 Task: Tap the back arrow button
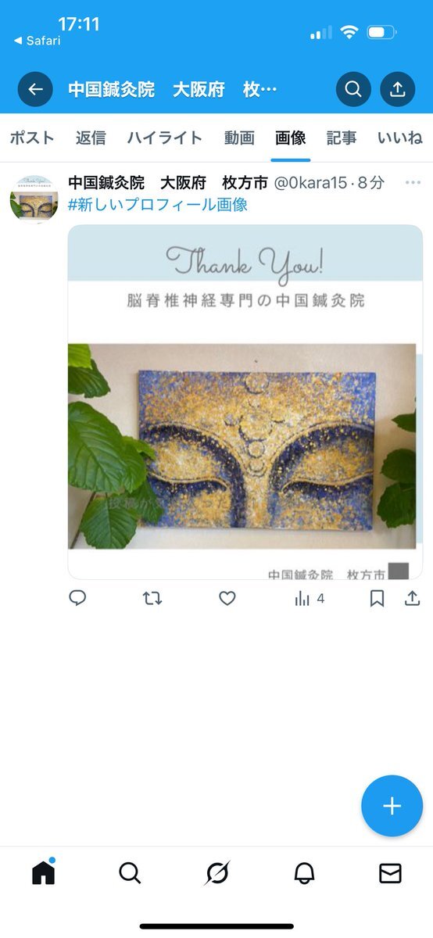click(x=35, y=89)
